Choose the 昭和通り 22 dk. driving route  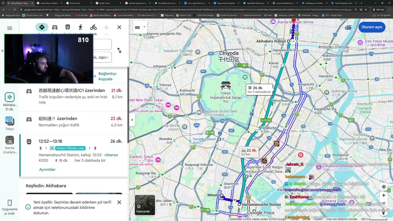(x=74, y=122)
